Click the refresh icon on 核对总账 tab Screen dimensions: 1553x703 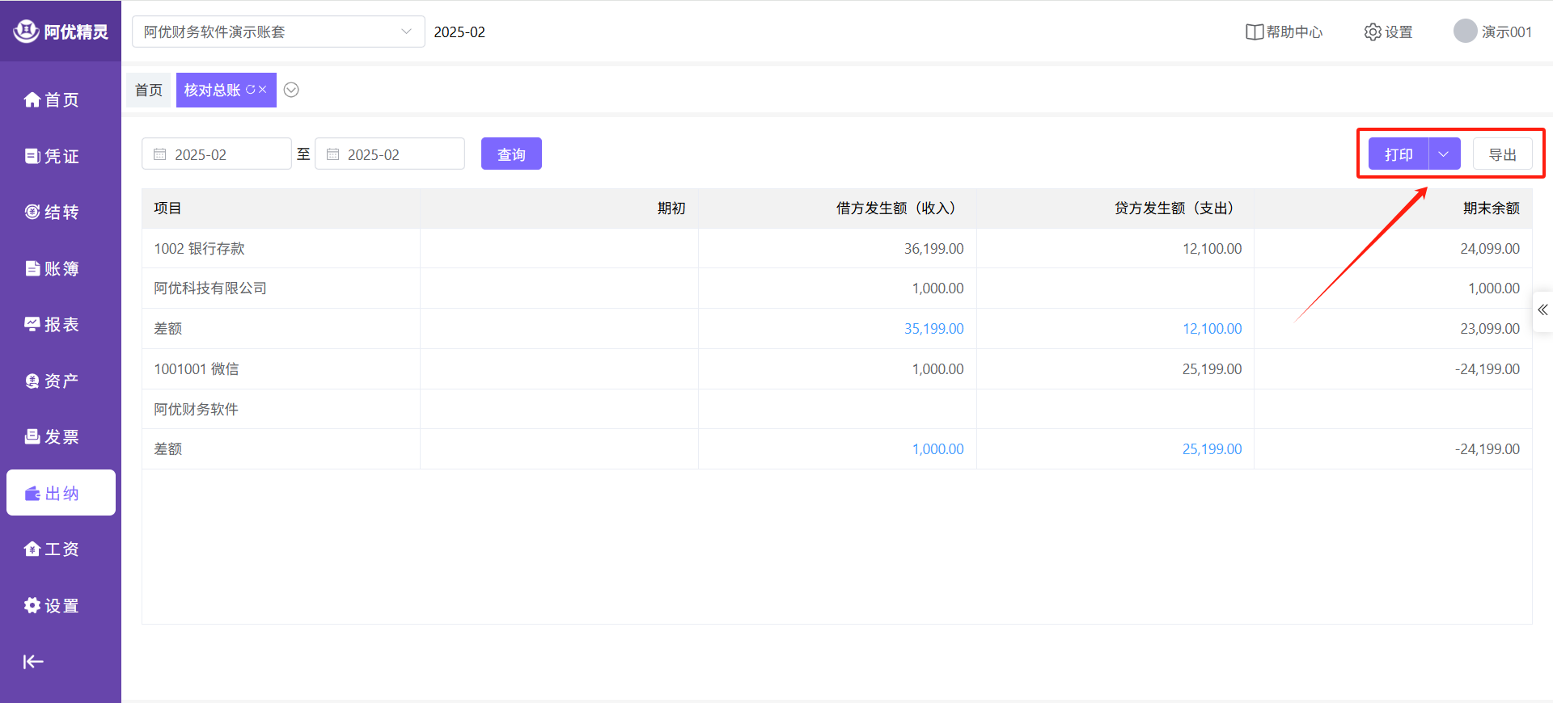coord(251,90)
